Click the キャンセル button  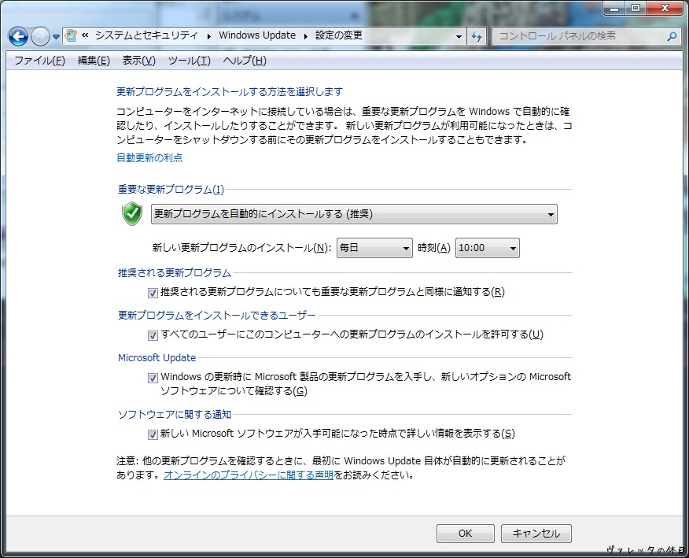pos(536,534)
